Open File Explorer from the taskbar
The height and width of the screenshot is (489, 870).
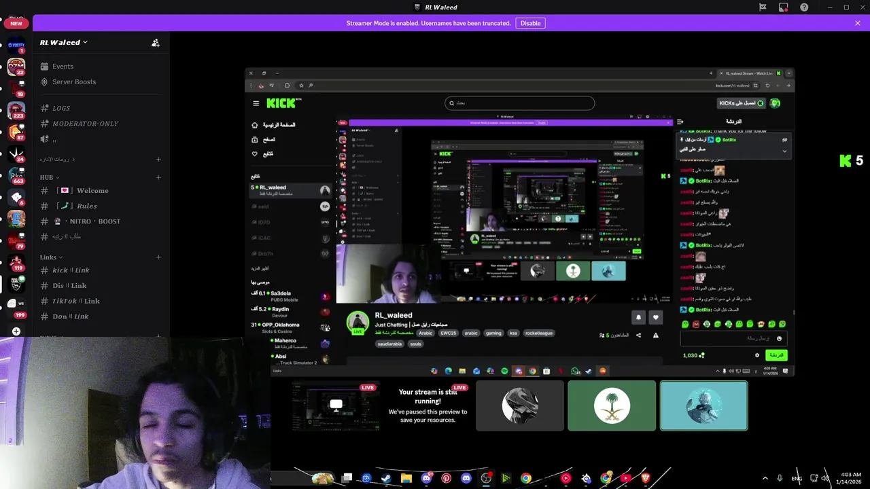[x=406, y=478]
